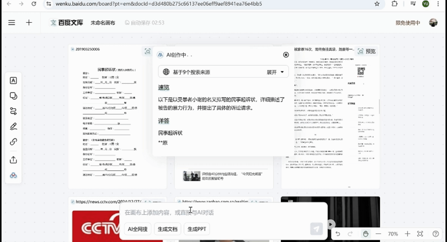
Task: Open the help icon
Action: (436, 234)
